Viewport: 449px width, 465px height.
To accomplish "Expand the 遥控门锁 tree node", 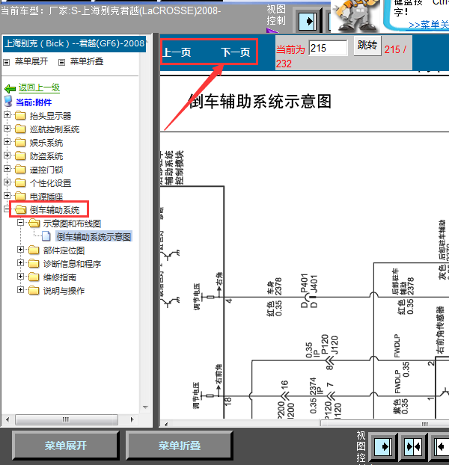I will 7,168.
